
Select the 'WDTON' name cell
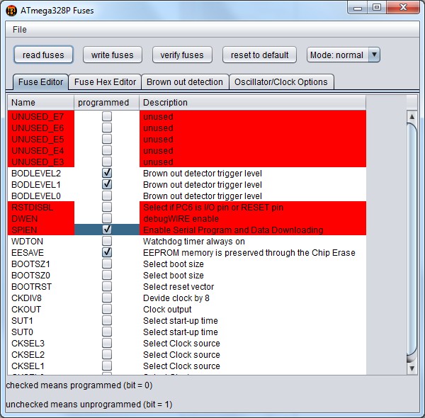[x=40, y=242]
